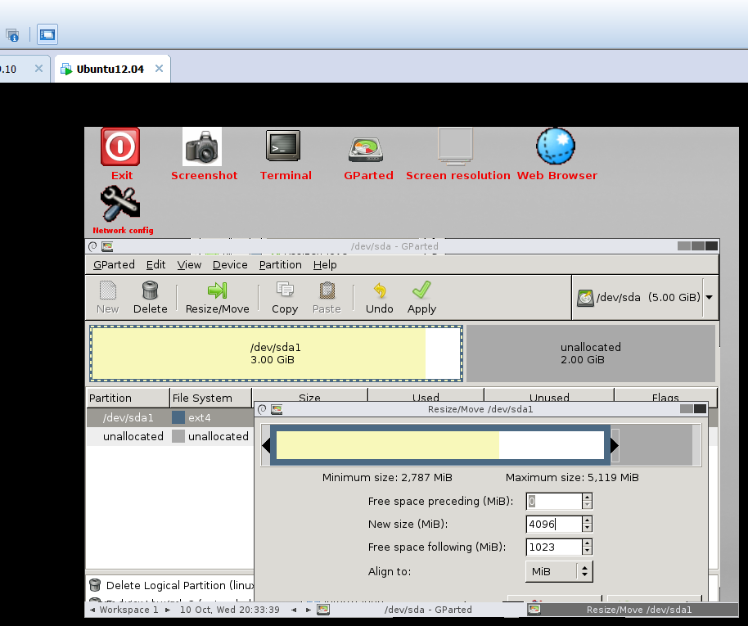Select the unallocated partition row

[x=133, y=436]
